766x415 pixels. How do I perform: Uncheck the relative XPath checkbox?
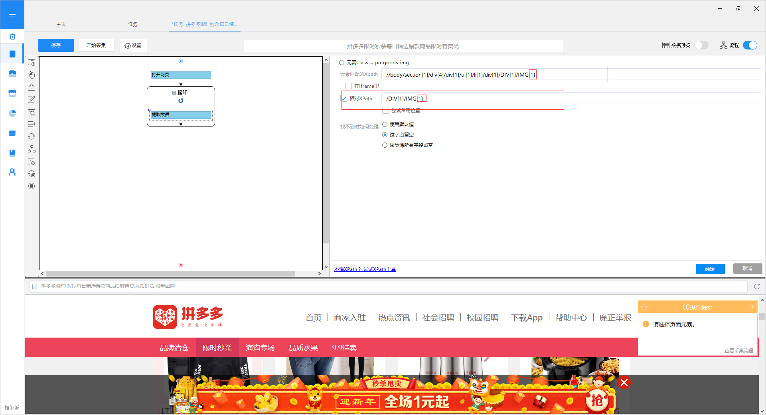(x=344, y=99)
